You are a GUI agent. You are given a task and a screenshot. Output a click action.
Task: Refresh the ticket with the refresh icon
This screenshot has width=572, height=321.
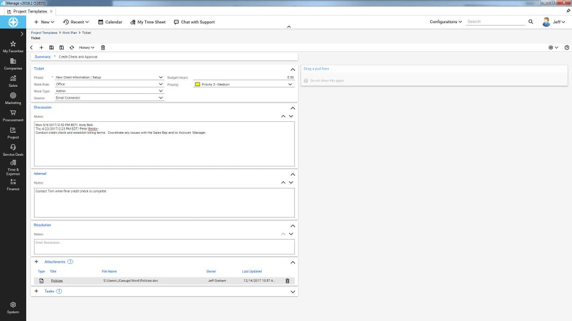coord(72,48)
